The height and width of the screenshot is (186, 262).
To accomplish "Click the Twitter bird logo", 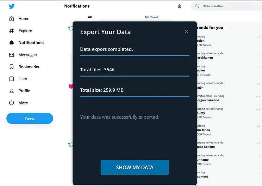I will 12,6.
